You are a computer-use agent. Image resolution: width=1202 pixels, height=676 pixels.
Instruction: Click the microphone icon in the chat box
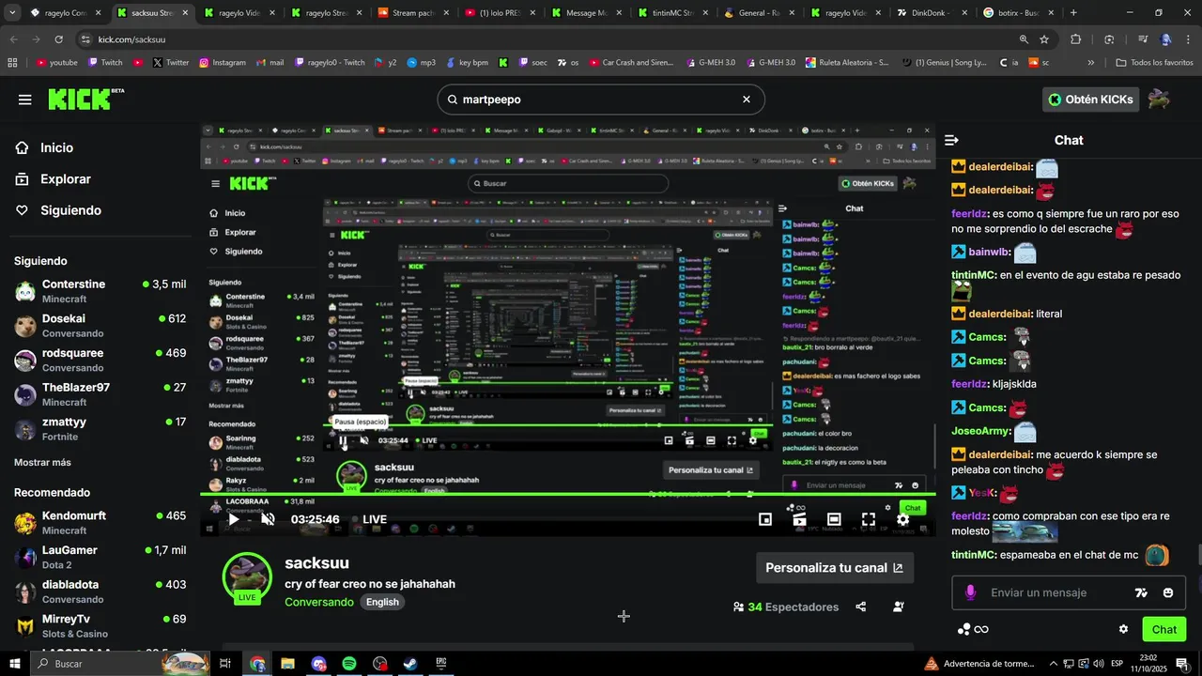970,592
